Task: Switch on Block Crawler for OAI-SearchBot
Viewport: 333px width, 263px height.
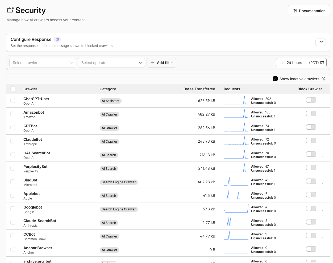Action: (311, 154)
